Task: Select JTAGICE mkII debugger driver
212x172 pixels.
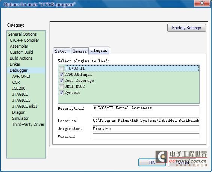Action: (24, 106)
